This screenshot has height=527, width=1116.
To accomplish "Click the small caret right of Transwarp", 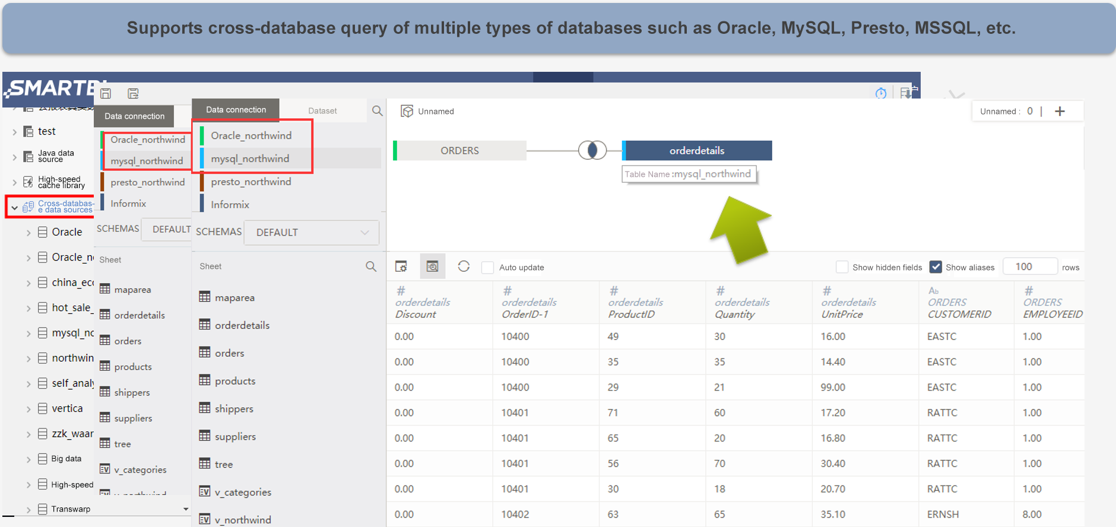I will [186, 509].
